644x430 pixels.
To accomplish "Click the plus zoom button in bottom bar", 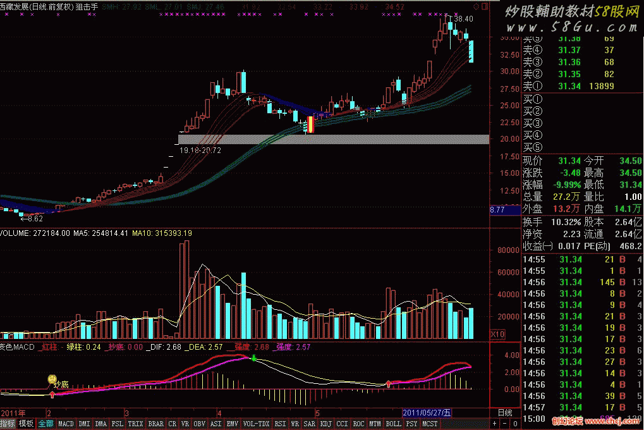I will point(494,424).
